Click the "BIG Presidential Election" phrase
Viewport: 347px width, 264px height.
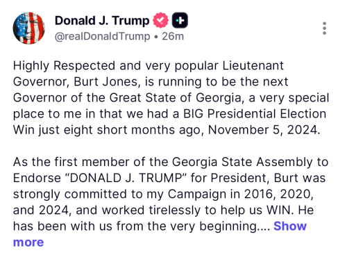(x=255, y=114)
